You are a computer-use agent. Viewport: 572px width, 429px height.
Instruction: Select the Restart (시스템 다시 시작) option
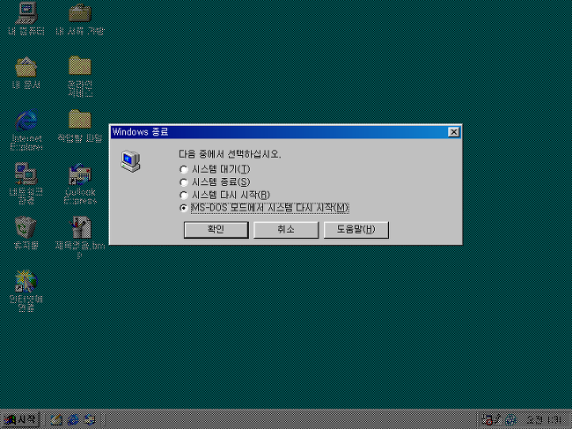tap(225, 195)
